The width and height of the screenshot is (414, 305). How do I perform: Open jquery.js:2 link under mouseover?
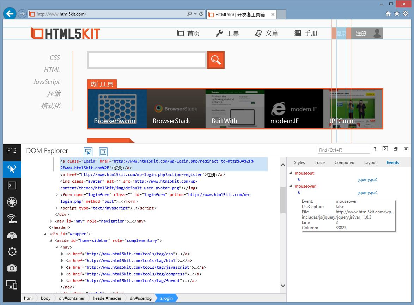point(367,193)
